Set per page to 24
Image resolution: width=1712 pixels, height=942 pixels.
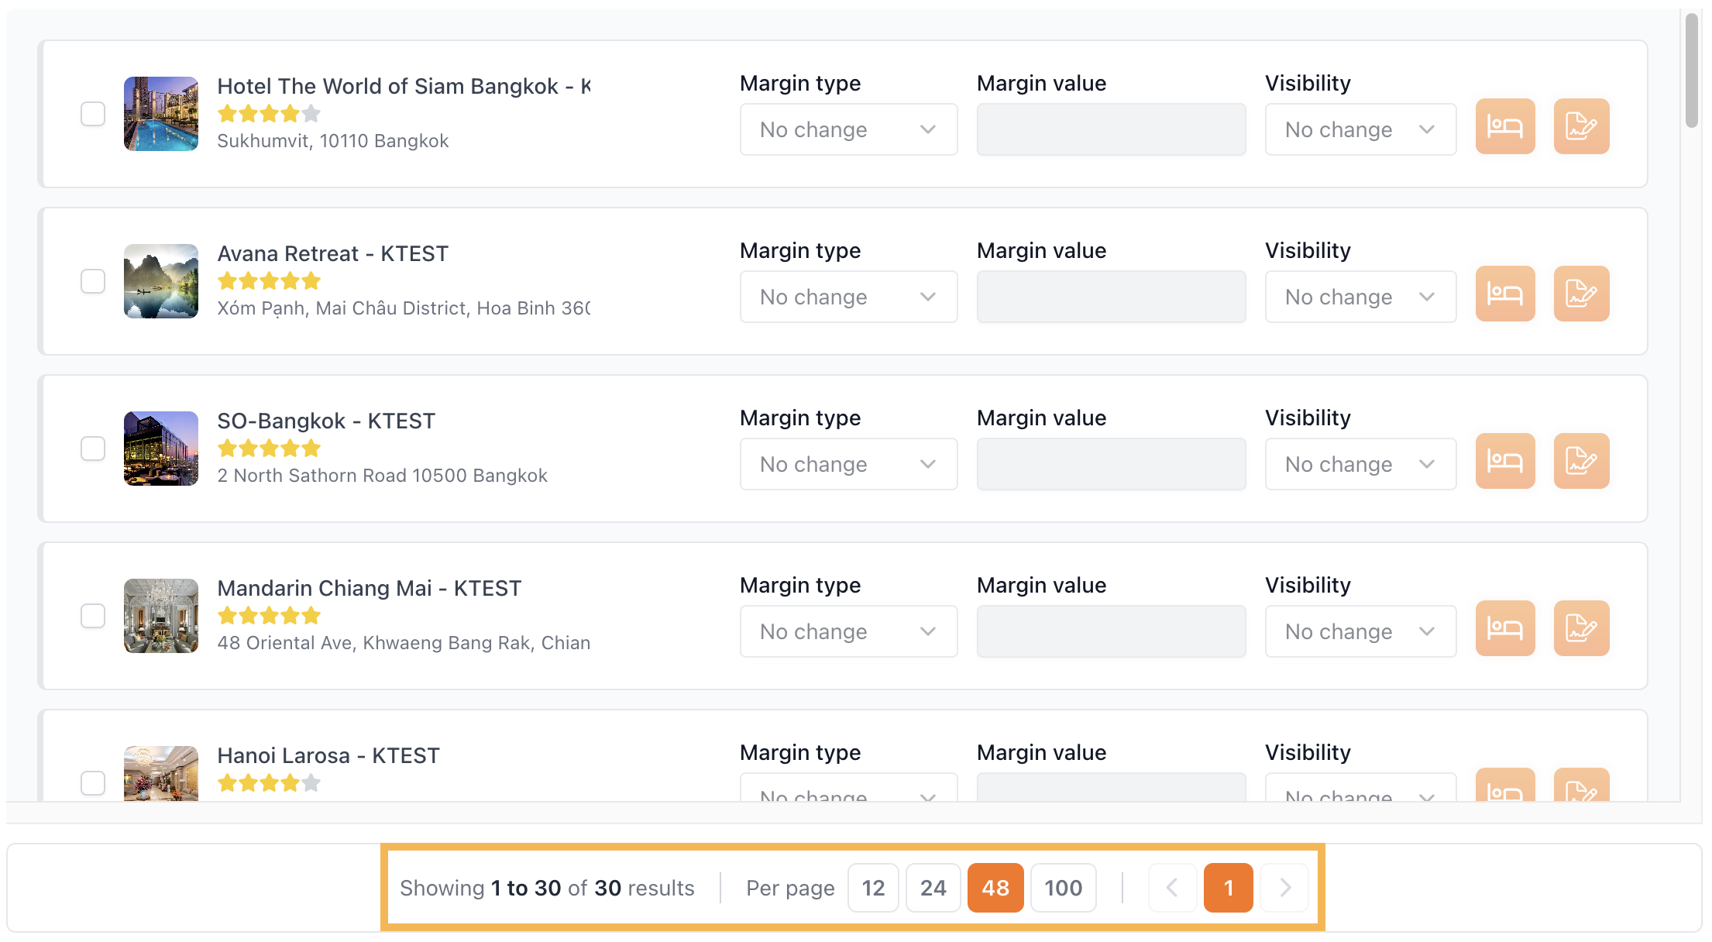[x=933, y=888]
